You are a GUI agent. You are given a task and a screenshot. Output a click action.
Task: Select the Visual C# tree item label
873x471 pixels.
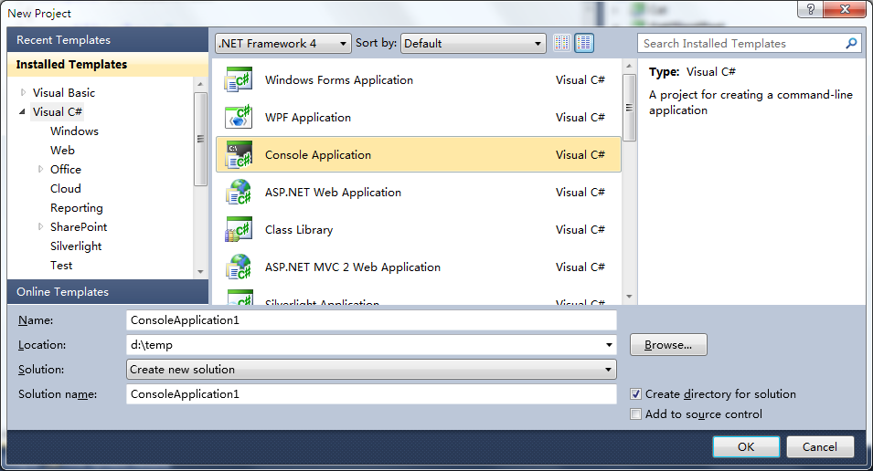[58, 111]
